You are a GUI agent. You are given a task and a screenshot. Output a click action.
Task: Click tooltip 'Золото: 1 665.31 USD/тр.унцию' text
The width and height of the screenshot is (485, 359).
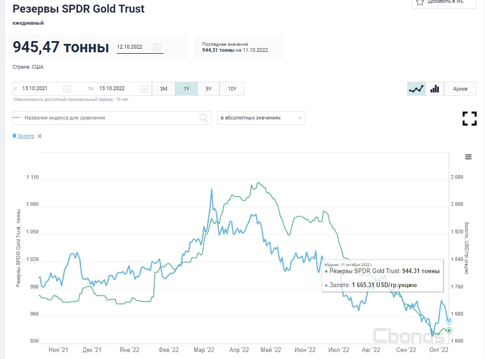point(373,285)
